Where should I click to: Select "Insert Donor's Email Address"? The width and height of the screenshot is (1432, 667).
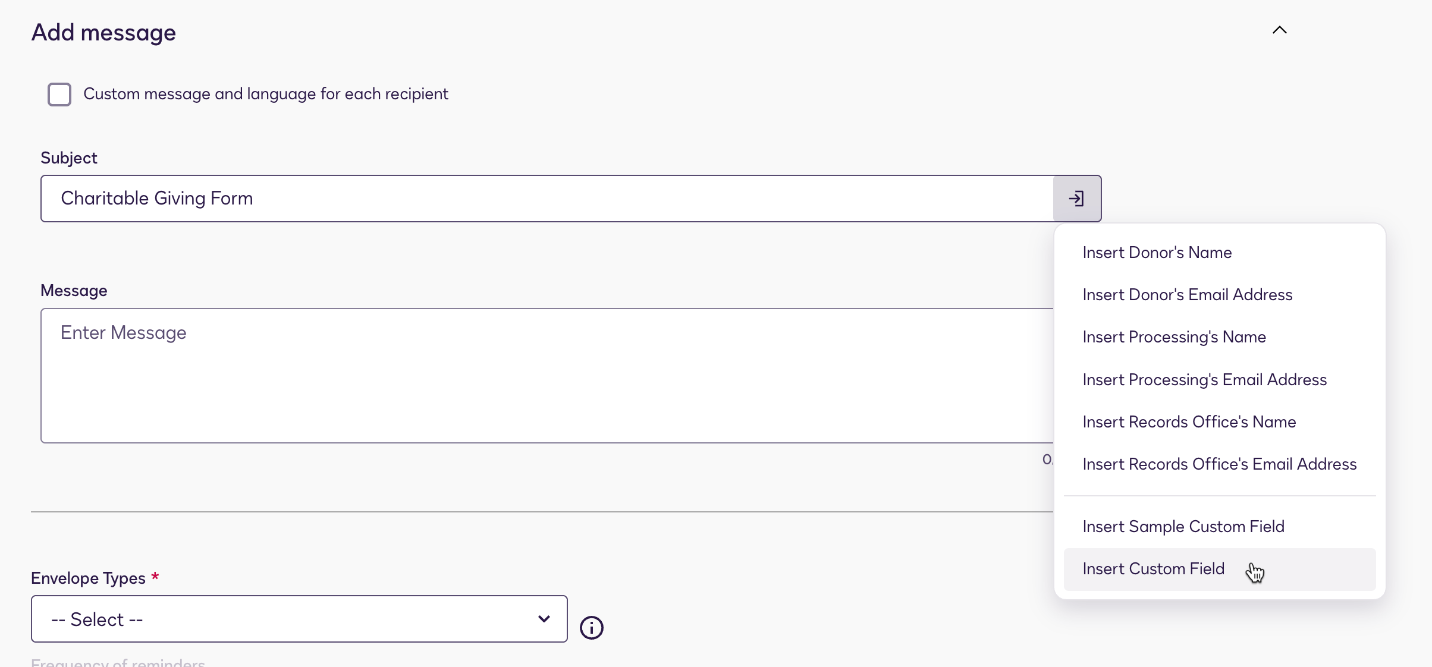click(1187, 294)
